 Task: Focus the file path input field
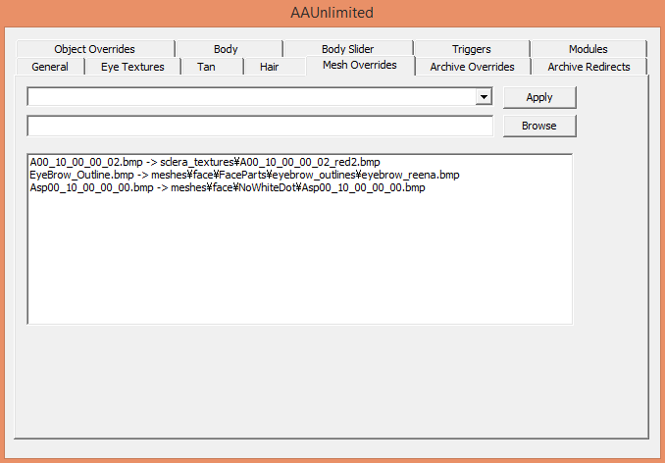[x=260, y=126]
